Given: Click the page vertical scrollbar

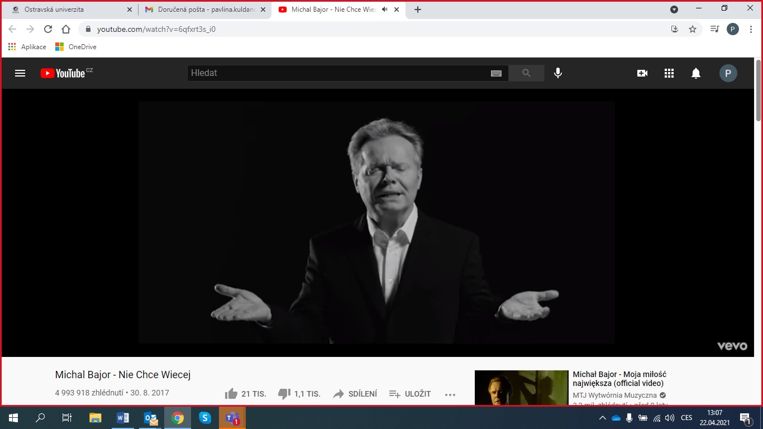Looking at the screenshot, I should point(759,89).
